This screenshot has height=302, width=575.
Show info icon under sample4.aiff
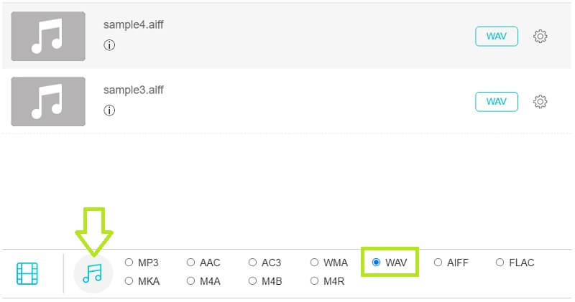tap(109, 45)
